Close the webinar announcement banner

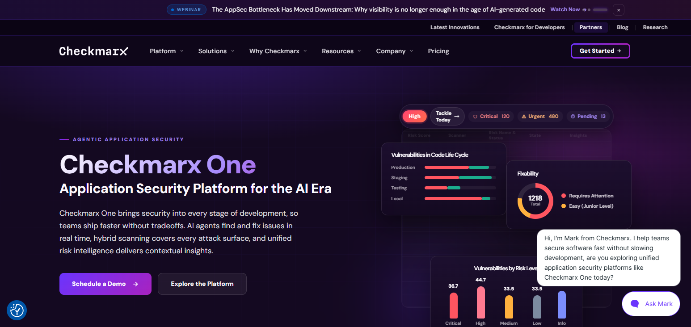pos(619,10)
